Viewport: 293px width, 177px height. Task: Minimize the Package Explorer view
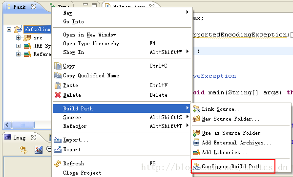pos(85,4)
